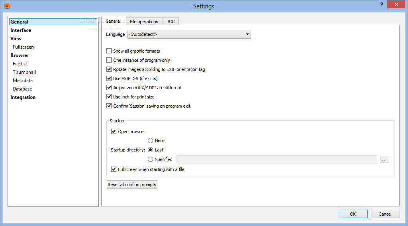Select Integration in the settings list
Screen dimensions: 408x226
pos(23,97)
